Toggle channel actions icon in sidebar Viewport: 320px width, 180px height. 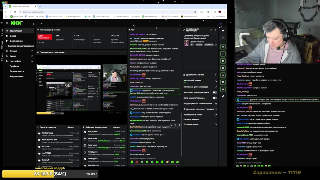tap(223, 82)
